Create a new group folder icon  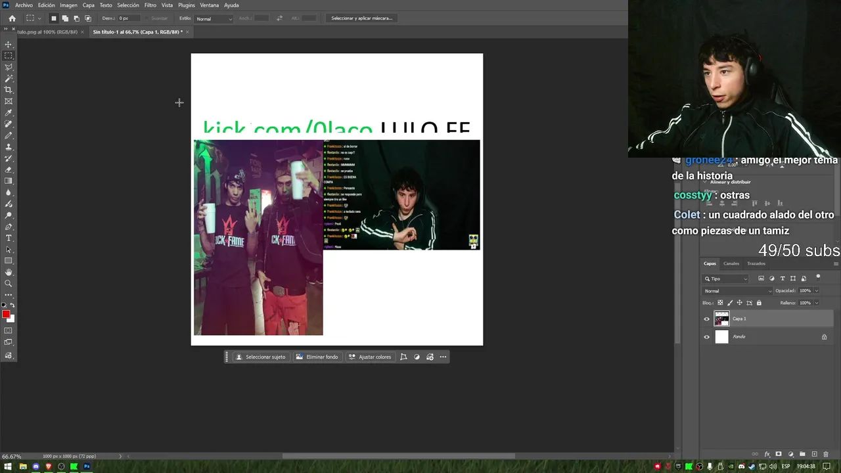click(802, 454)
